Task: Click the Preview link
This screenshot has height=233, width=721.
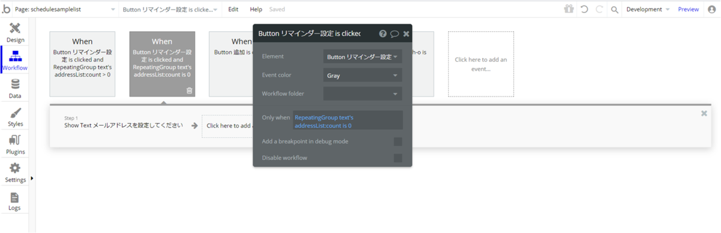Action: 689,10
